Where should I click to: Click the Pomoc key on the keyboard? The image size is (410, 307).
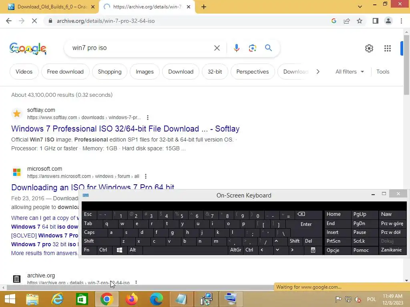click(x=364, y=250)
